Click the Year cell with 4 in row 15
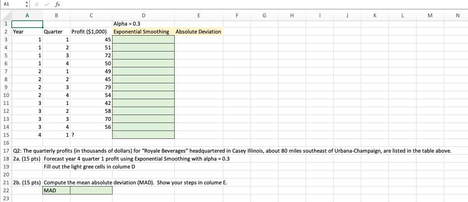468x202 pixels. (27, 135)
